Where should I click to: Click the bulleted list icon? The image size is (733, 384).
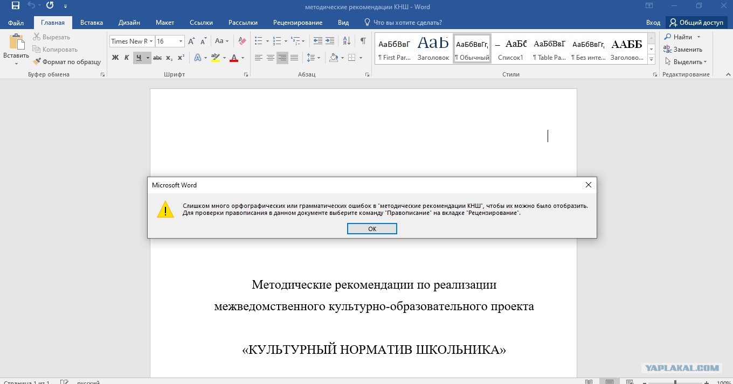click(259, 41)
